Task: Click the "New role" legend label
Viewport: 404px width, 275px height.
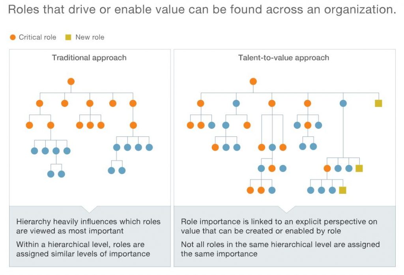Action: (x=90, y=37)
